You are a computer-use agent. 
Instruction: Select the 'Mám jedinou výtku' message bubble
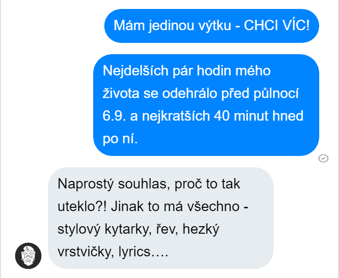(212, 26)
